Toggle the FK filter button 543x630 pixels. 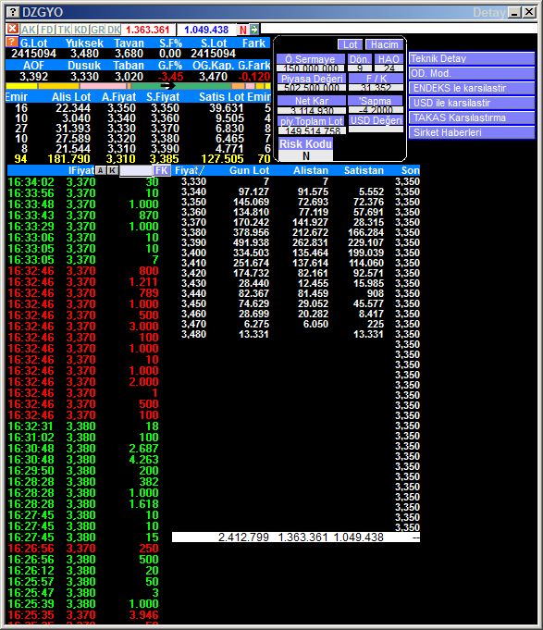[x=162, y=170]
